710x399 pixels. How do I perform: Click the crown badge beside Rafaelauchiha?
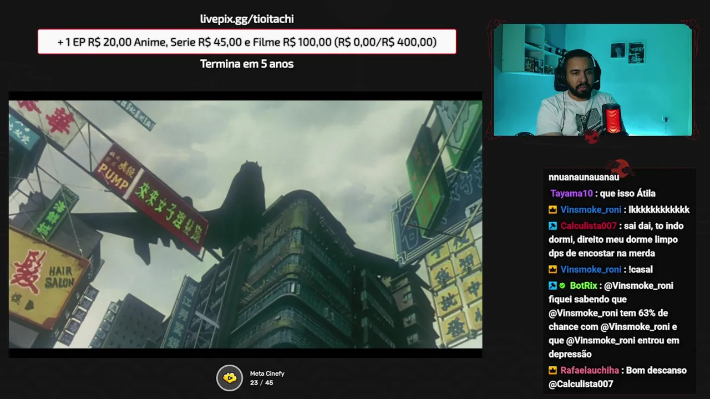552,370
